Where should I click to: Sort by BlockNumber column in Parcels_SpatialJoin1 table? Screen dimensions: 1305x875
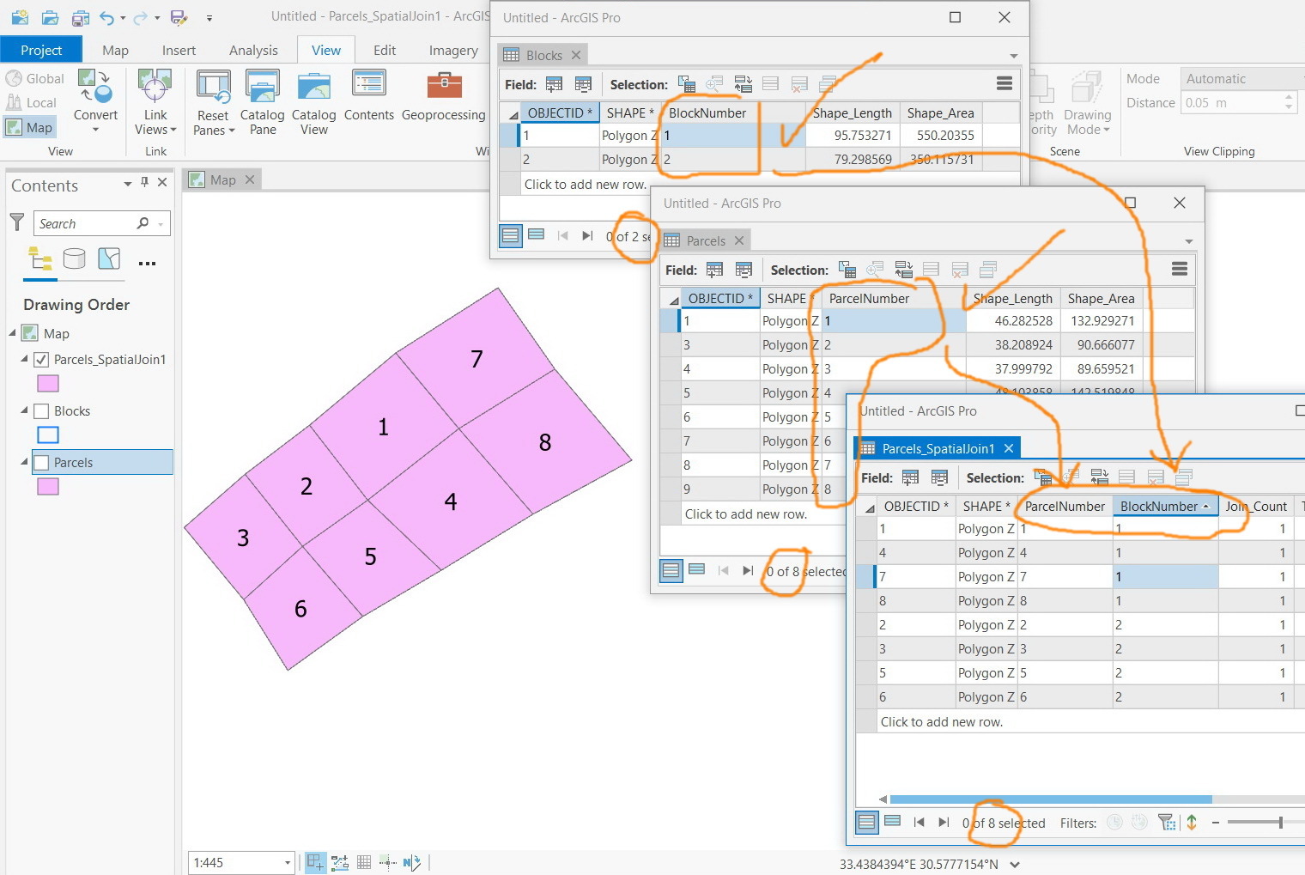1165,506
